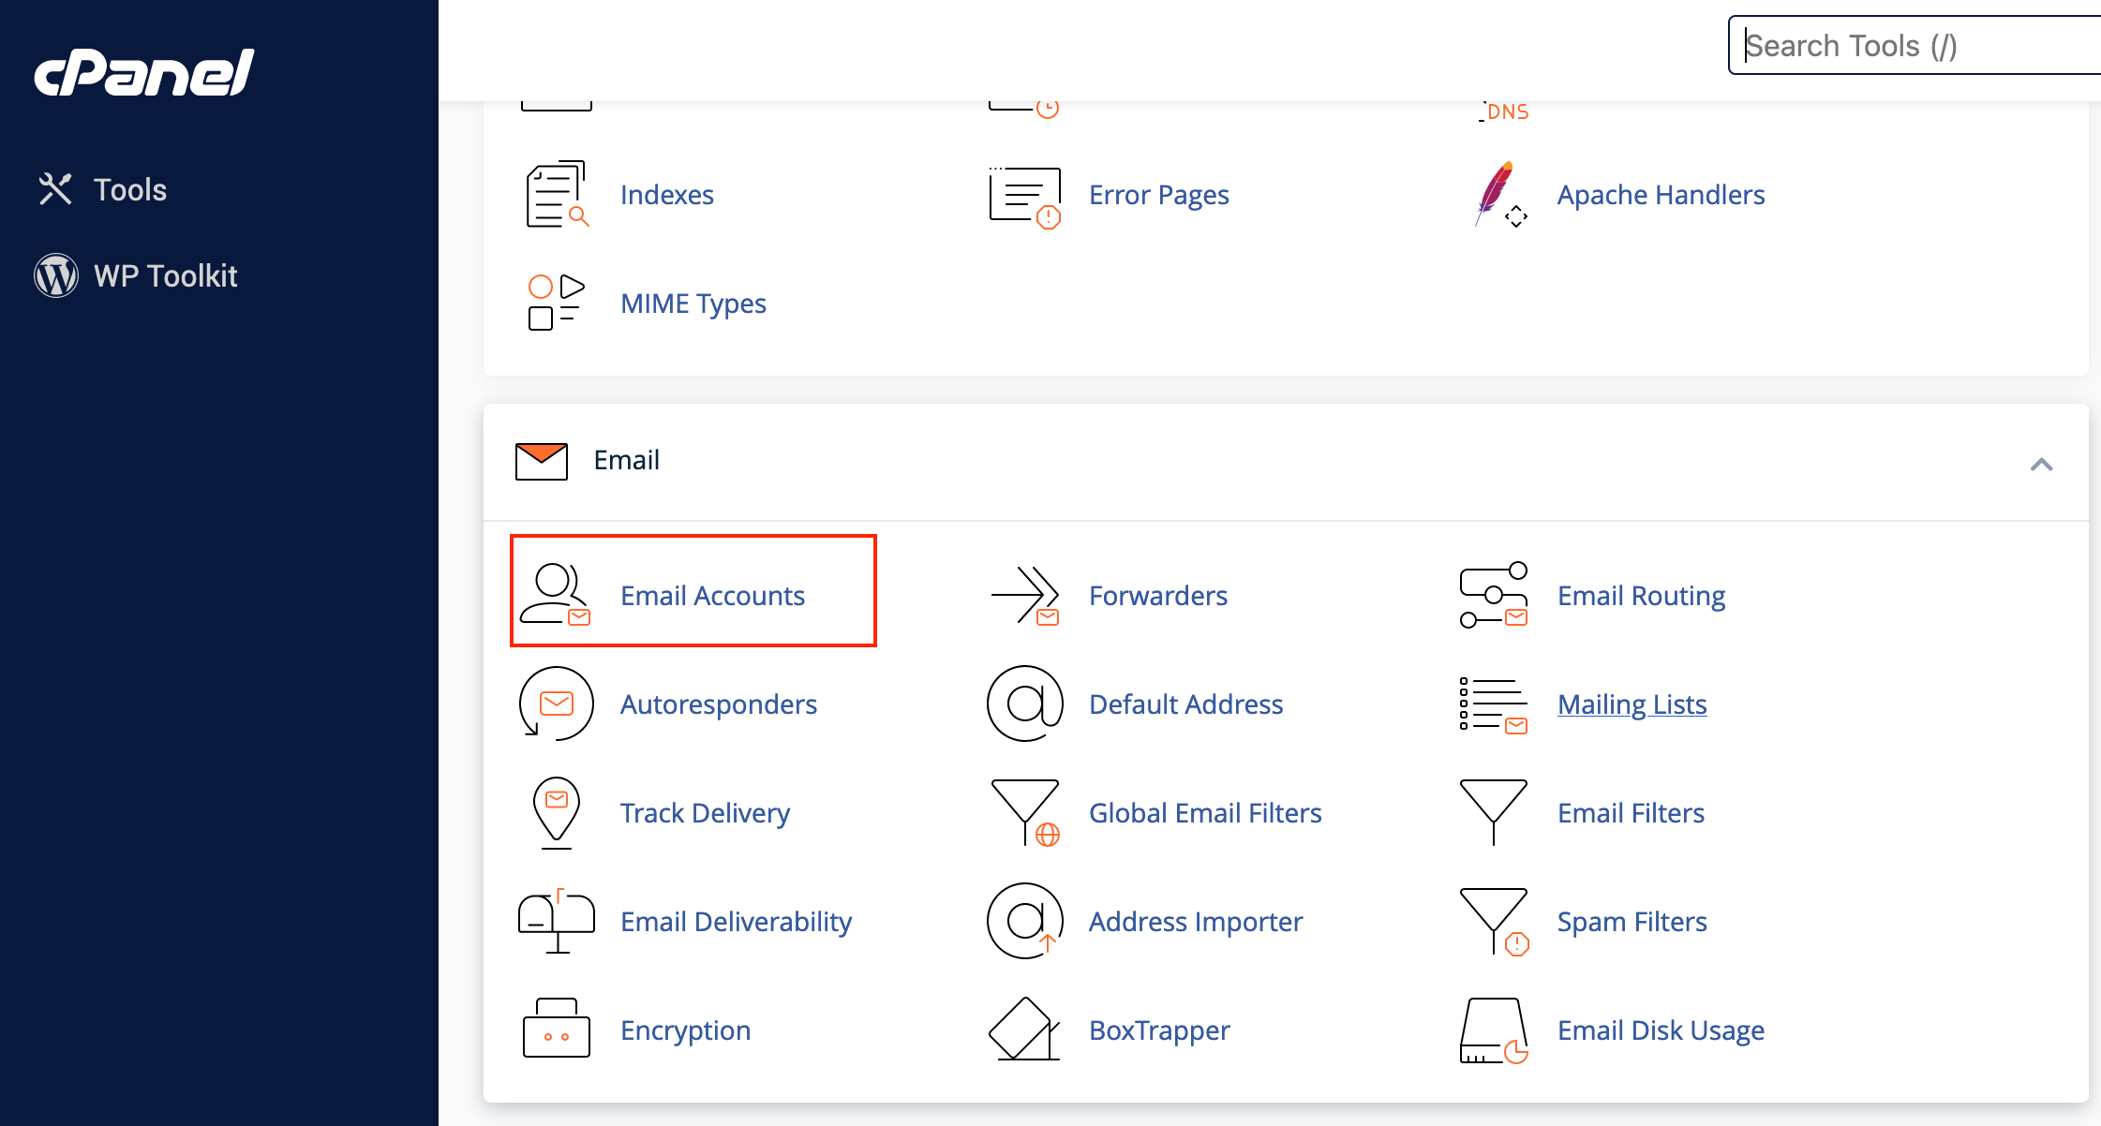Click the Autoresponders circular envelope icon
Image resolution: width=2101 pixels, height=1126 pixels.
[556, 704]
